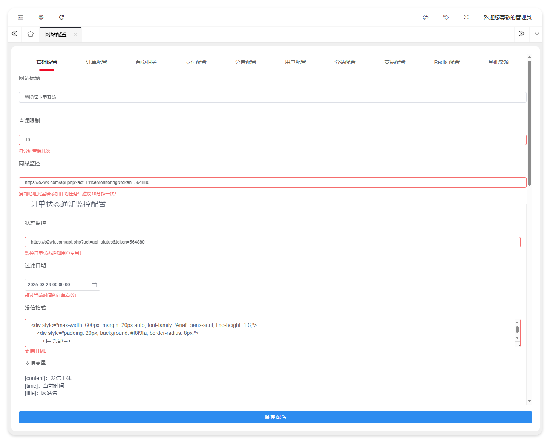Image resolution: width=550 pixels, height=443 pixels.
Task: Toggle fullscreen mode icon
Action: [x=466, y=17]
